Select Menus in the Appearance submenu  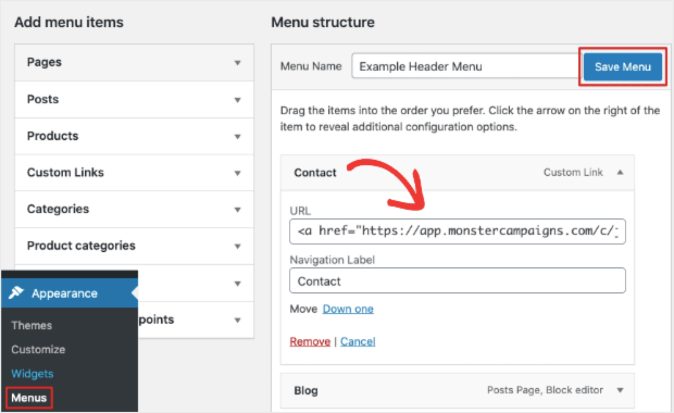pos(29,398)
